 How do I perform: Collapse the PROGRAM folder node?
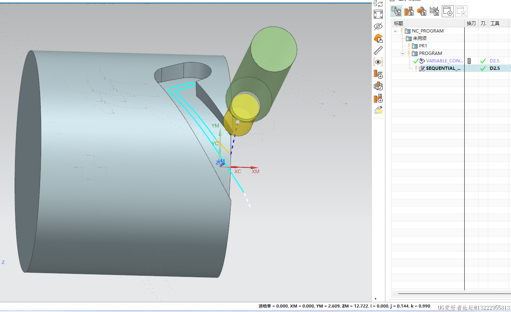pos(402,53)
